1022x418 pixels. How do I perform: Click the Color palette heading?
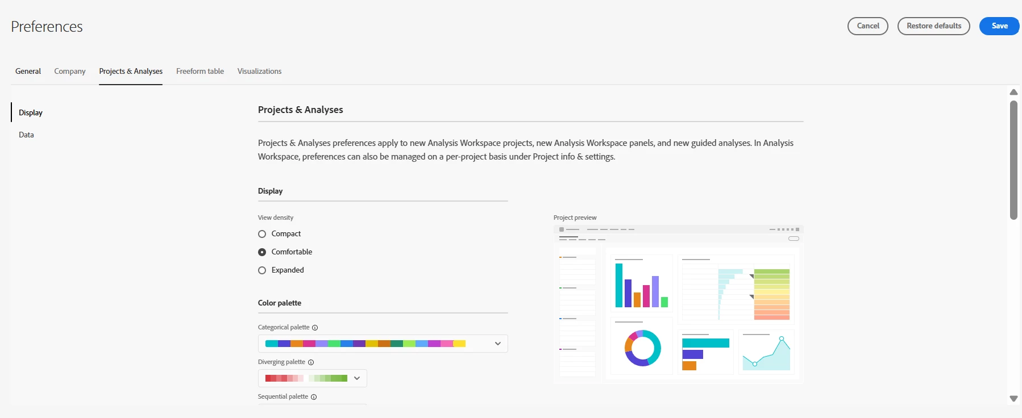[x=280, y=303]
